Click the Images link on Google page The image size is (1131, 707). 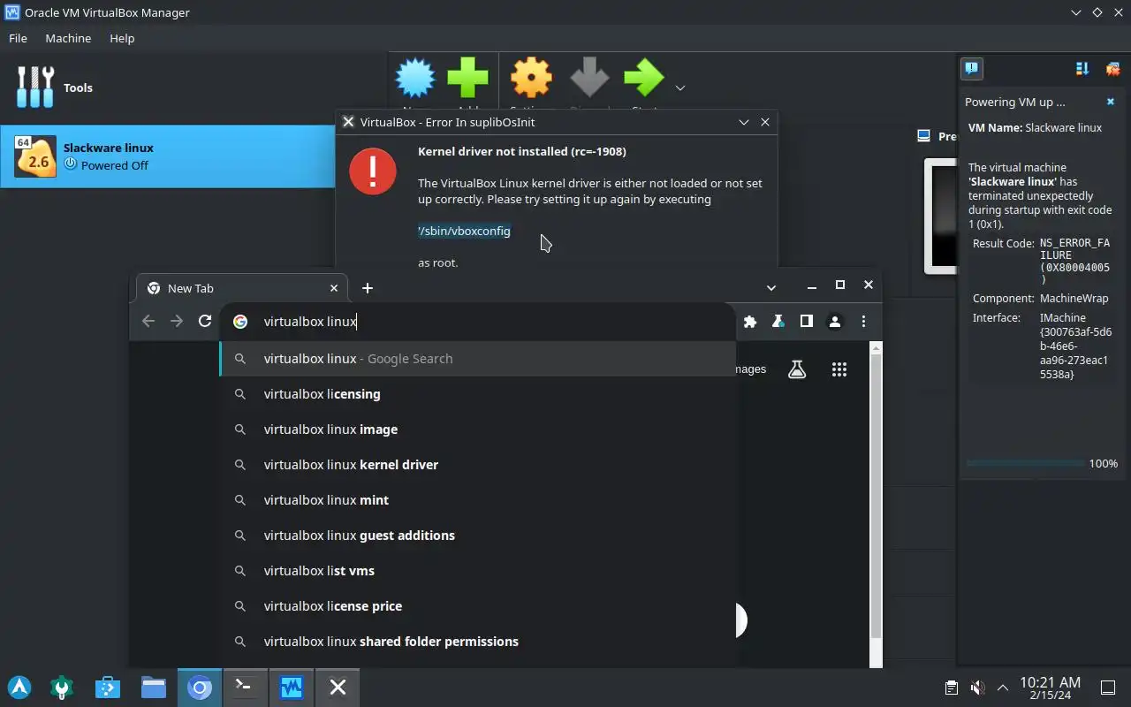(750, 369)
